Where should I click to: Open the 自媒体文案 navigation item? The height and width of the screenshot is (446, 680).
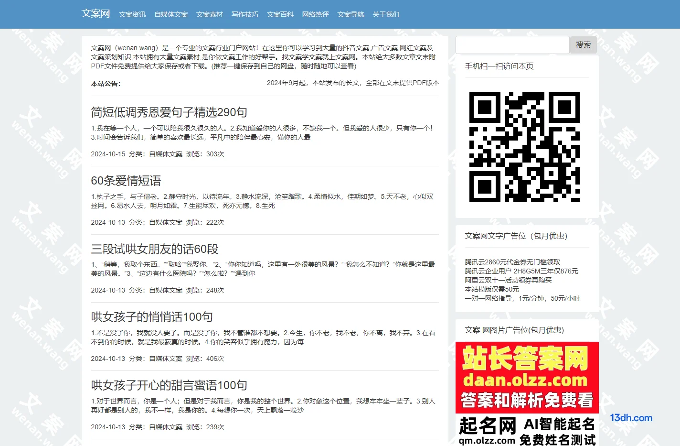171,14
